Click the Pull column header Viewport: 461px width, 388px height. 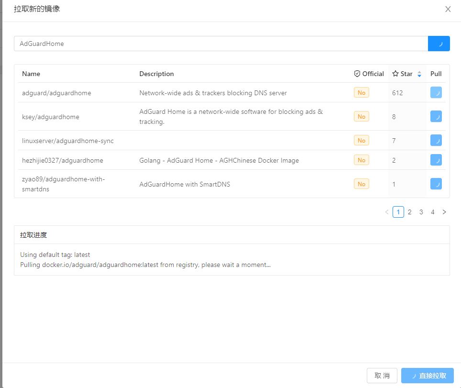tap(436, 74)
